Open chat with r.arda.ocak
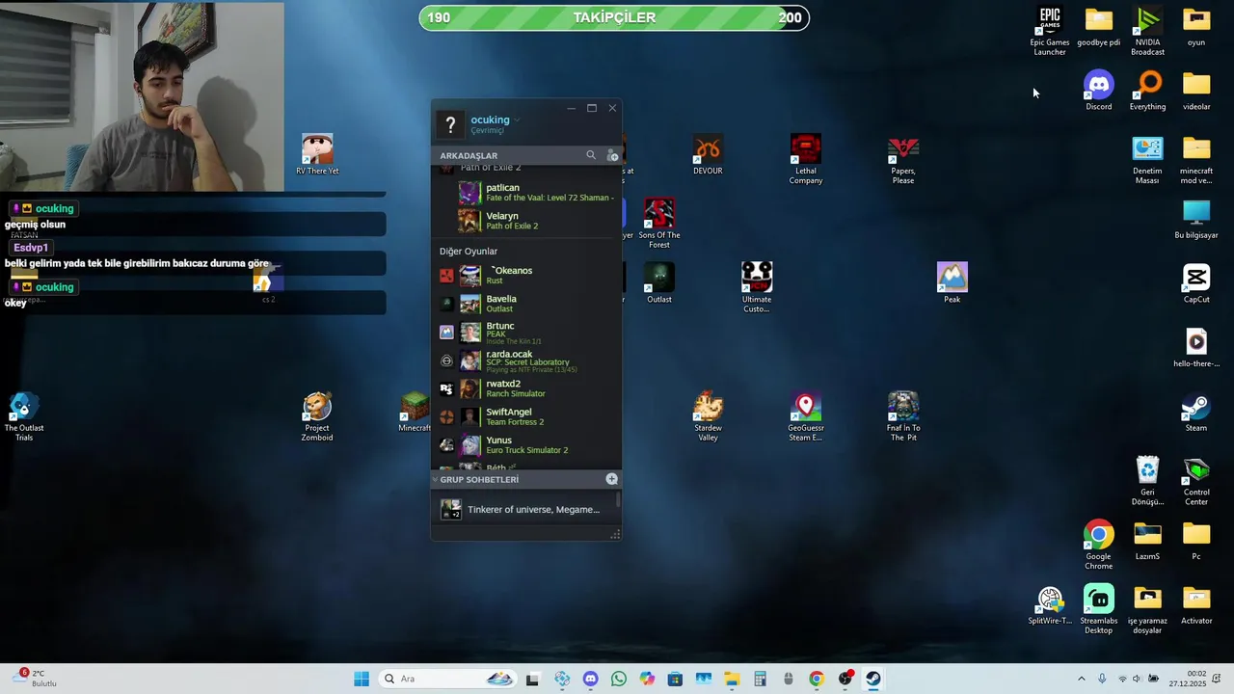This screenshot has height=694, width=1234. [x=526, y=360]
